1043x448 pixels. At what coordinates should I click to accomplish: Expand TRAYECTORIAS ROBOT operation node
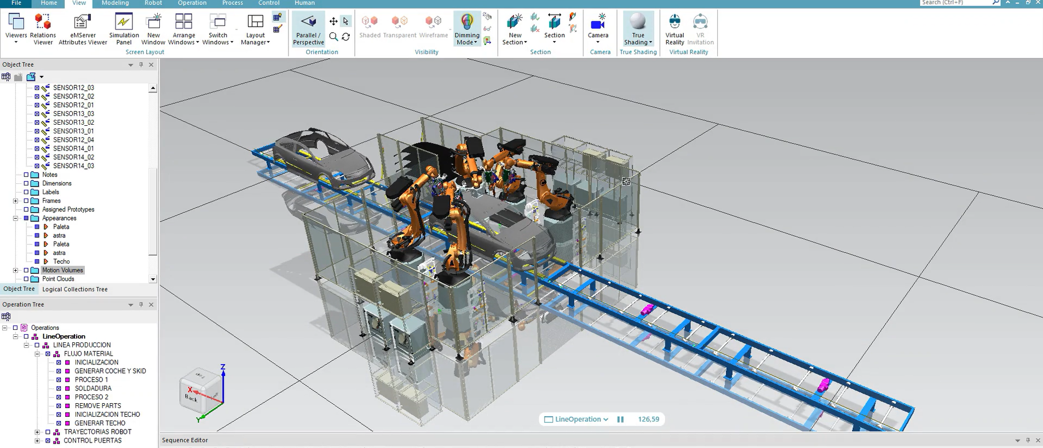(x=37, y=432)
